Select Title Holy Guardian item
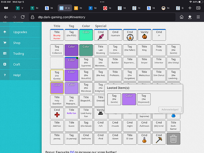This screenshot has height=153, width=204. pyautogui.click(x=57, y=101)
